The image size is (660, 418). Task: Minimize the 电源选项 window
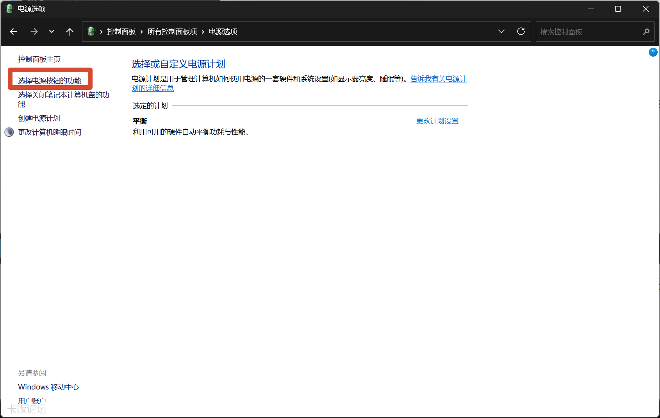pos(591,9)
